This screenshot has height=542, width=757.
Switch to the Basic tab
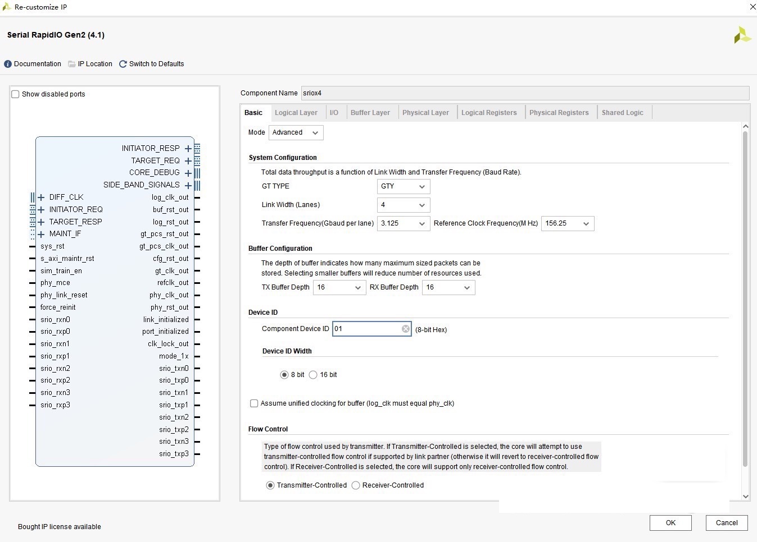pos(253,113)
